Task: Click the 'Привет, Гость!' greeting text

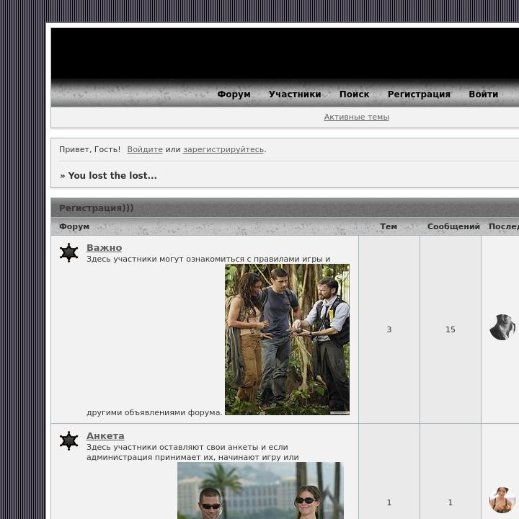Action: coord(89,149)
